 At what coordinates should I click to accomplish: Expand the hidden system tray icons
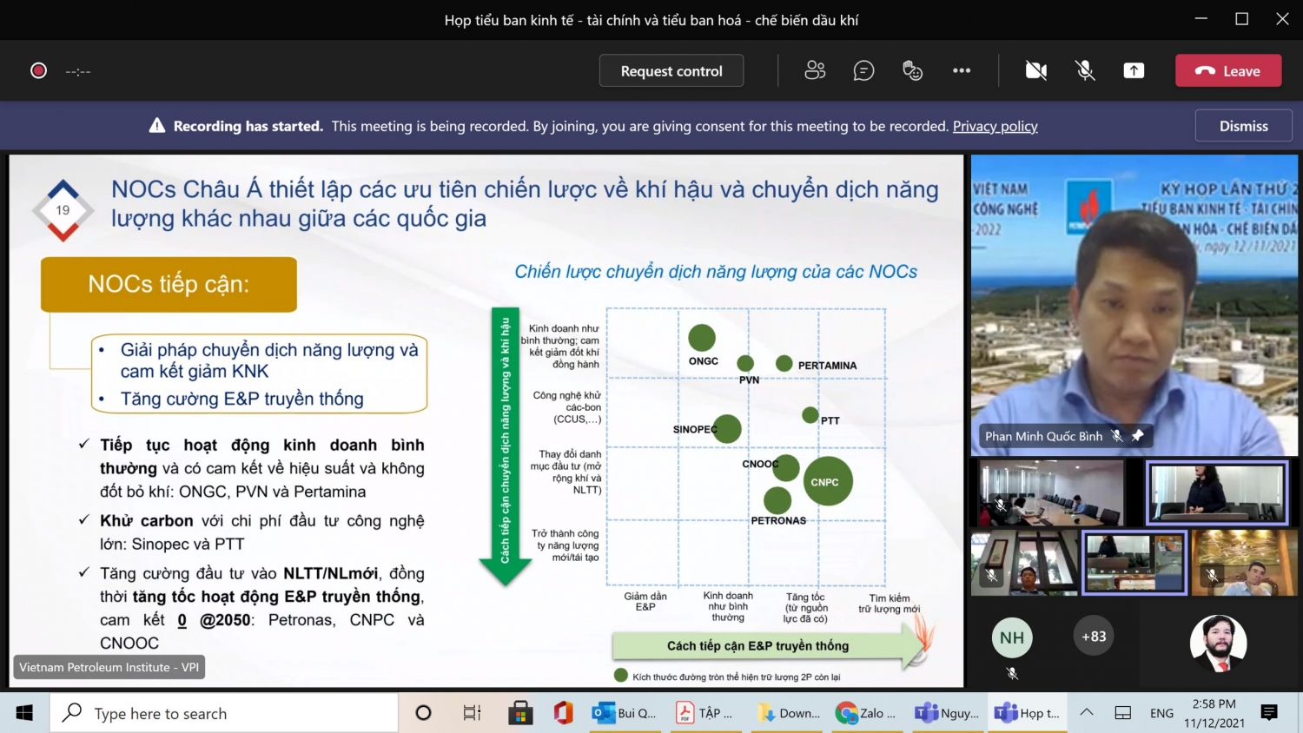[1087, 713]
